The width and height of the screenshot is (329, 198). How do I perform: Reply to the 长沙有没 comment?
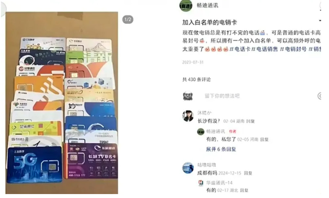click(250, 121)
